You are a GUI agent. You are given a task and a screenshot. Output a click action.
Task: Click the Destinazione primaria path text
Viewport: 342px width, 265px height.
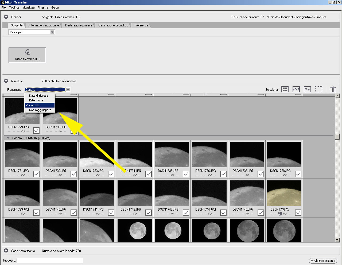[293, 17]
